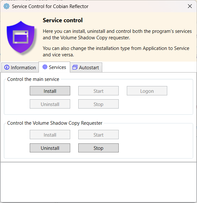Click the gear icon on Services tab
The height and width of the screenshot is (203, 197).
45,67
